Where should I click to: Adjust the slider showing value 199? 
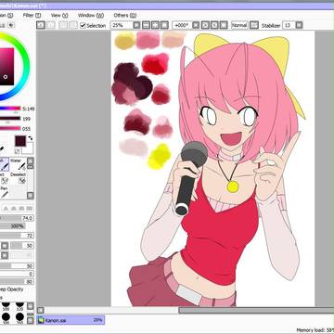click(10, 119)
